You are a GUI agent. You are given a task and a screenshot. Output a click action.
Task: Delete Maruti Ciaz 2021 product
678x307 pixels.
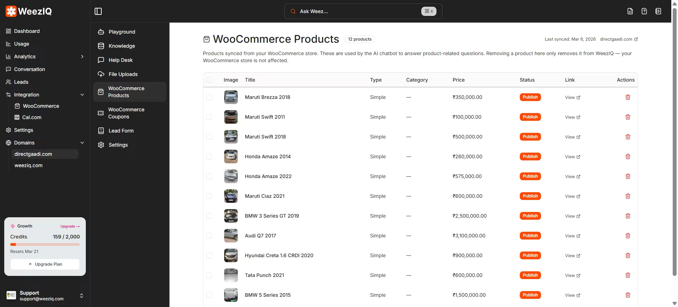pyautogui.click(x=628, y=196)
